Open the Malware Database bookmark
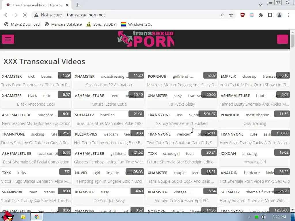This screenshot has height=221, width=295. click(x=63, y=24)
